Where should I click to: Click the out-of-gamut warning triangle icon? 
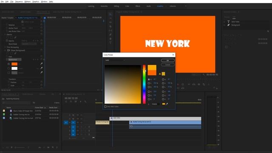coord(160,74)
